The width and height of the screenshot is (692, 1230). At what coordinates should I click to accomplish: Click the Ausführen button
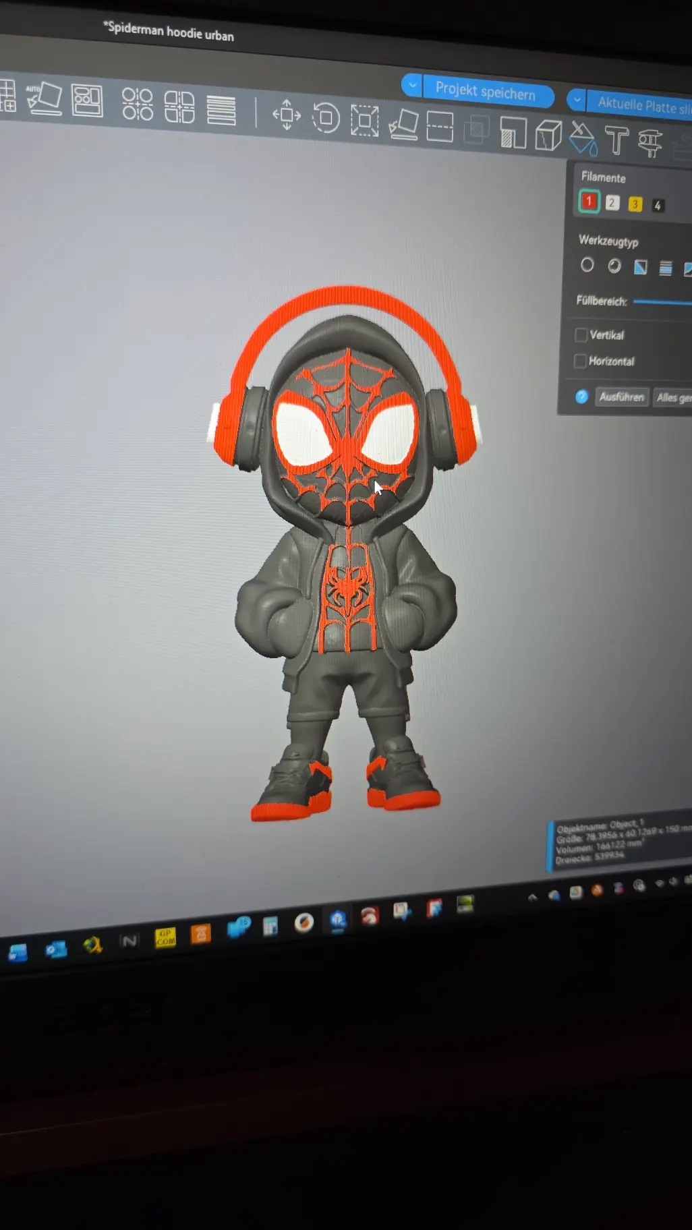621,397
